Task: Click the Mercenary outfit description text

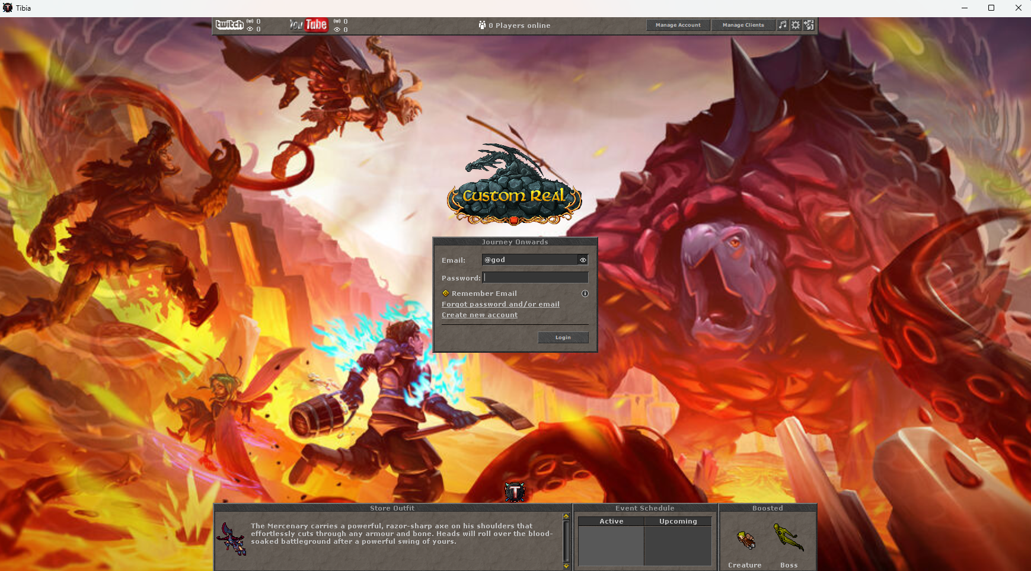Action: (401, 534)
